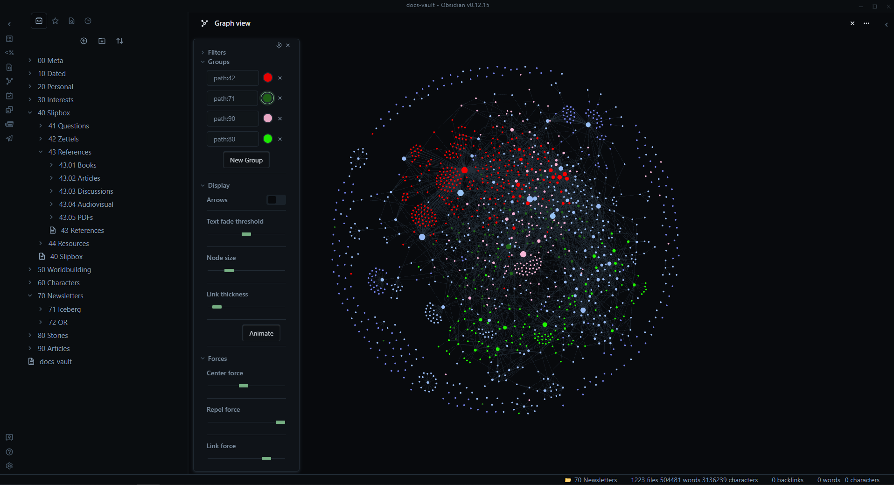Expand the 41 Questions folder
894x485 pixels.
42,126
